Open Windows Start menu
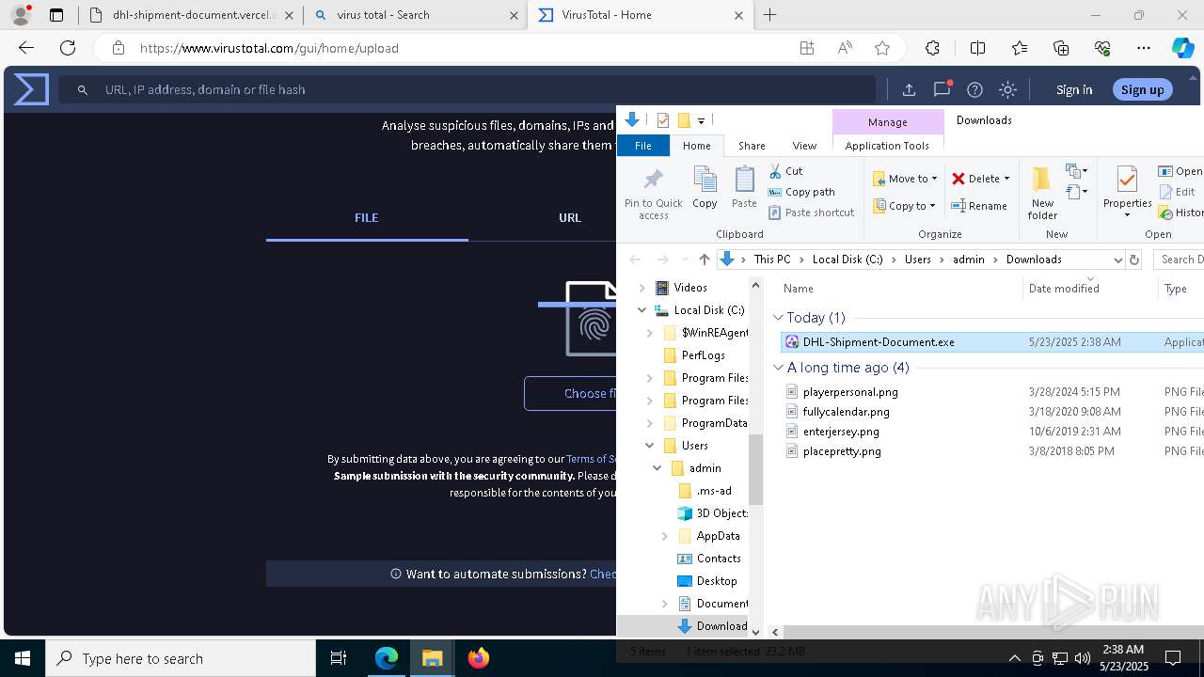 [x=23, y=658]
